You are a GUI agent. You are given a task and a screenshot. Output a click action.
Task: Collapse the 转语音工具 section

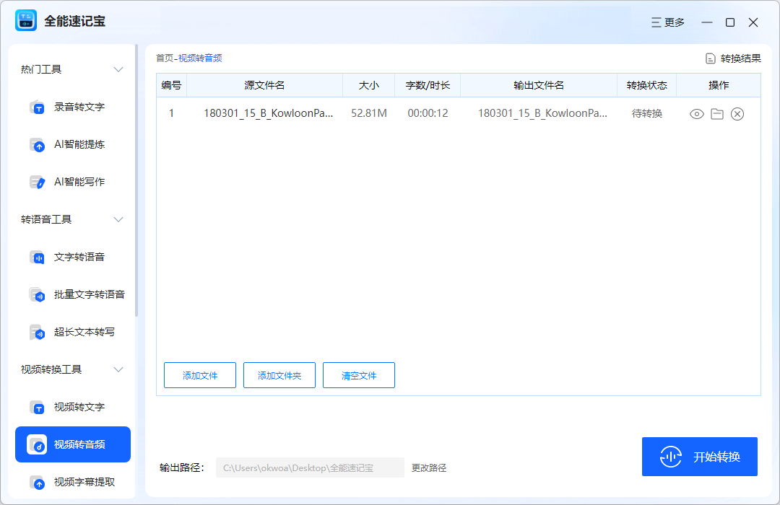[x=118, y=219]
